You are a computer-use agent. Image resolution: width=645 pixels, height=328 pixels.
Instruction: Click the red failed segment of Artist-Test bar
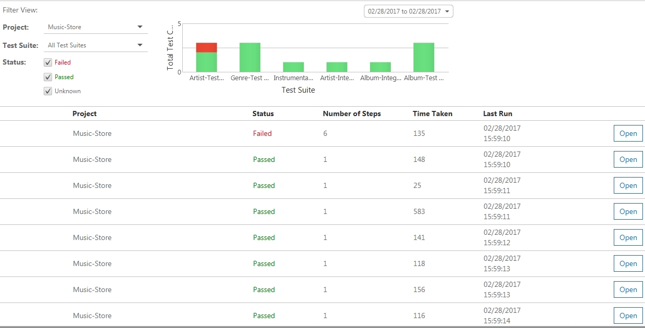tap(206, 47)
